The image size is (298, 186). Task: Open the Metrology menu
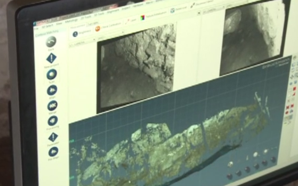(x=71, y=21)
